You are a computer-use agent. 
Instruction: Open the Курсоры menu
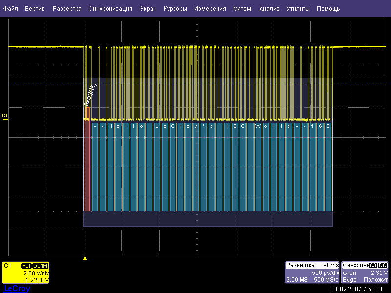coord(175,9)
